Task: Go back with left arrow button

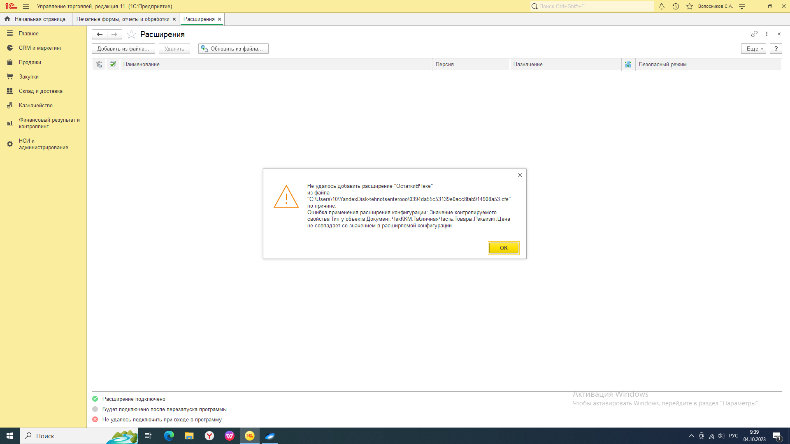Action: pyautogui.click(x=100, y=34)
